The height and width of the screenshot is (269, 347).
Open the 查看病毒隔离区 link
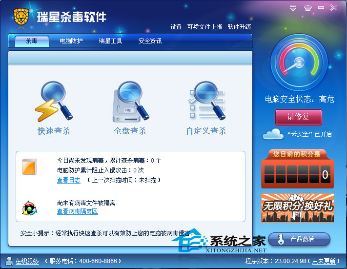tap(77, 211)
